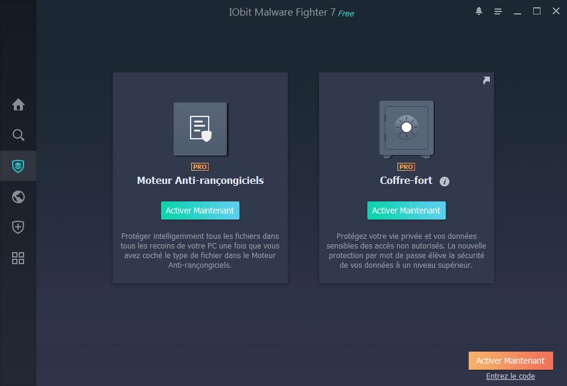Click the Moteur Anti-rançongiciels title
The height and width of the screenshot is (386, 567).
(200, 180)
